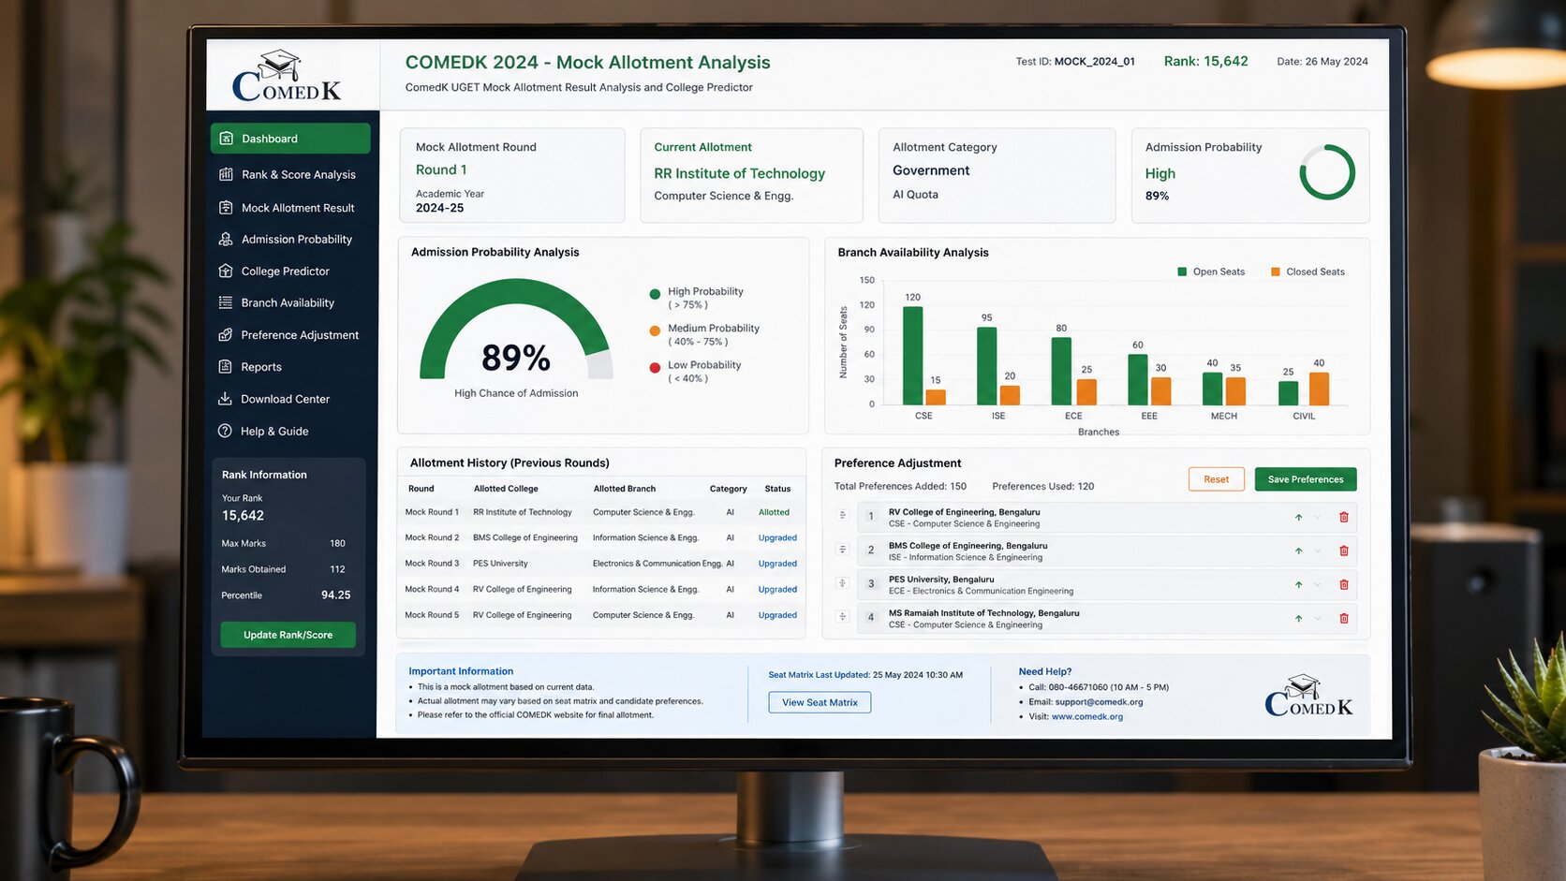Image resolution: width=1566 pixels, height=881 pixels.
Task: Move RV College preference down with chevron
Action: pyautogui.click(x=1318, y=517)
